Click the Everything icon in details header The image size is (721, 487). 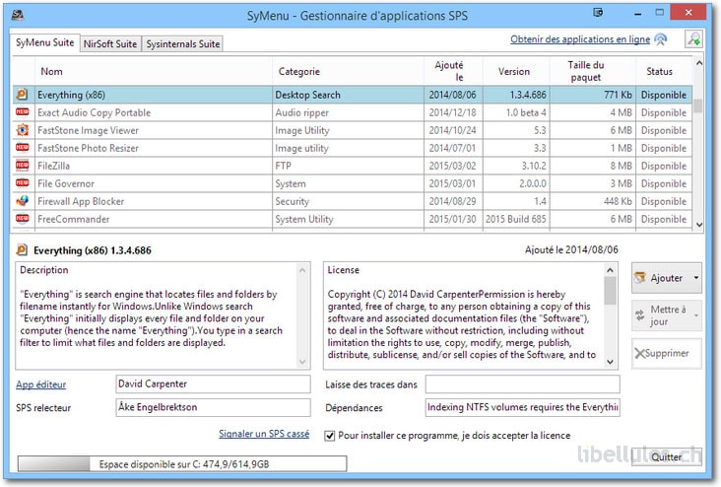click(x=22, y=250)
